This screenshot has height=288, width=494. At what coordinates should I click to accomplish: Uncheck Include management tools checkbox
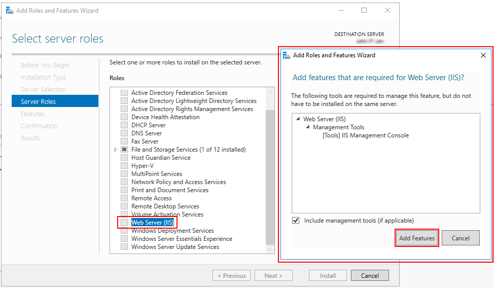tap(296, 221)
